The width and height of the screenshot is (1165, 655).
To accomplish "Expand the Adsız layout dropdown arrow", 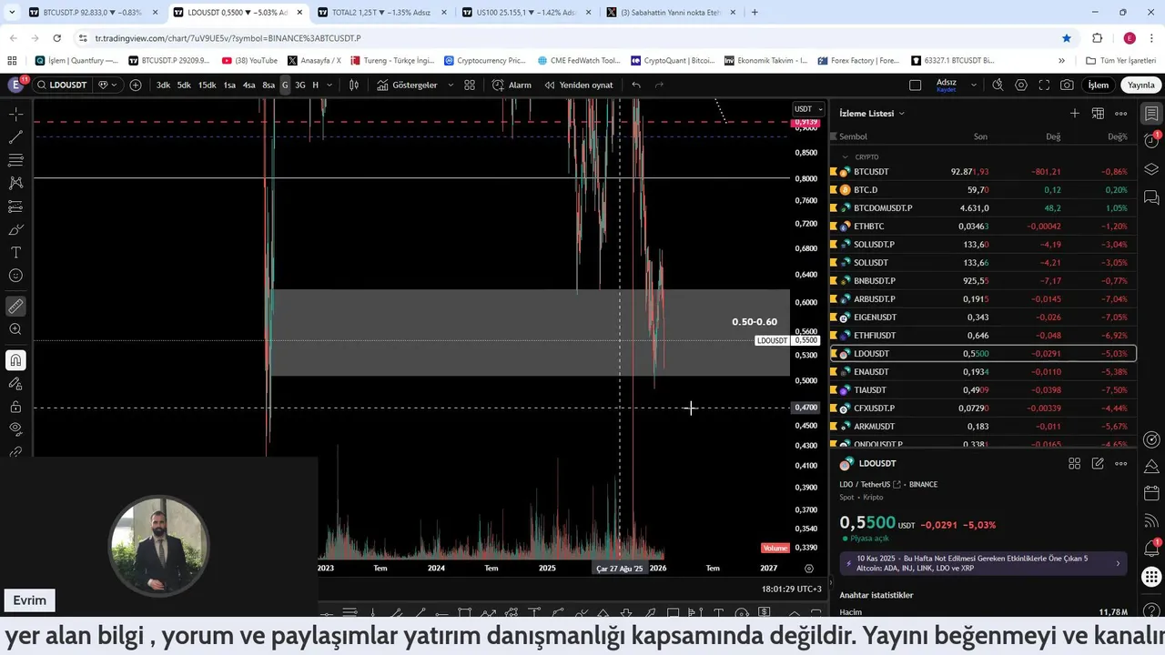I will [973, 85].
